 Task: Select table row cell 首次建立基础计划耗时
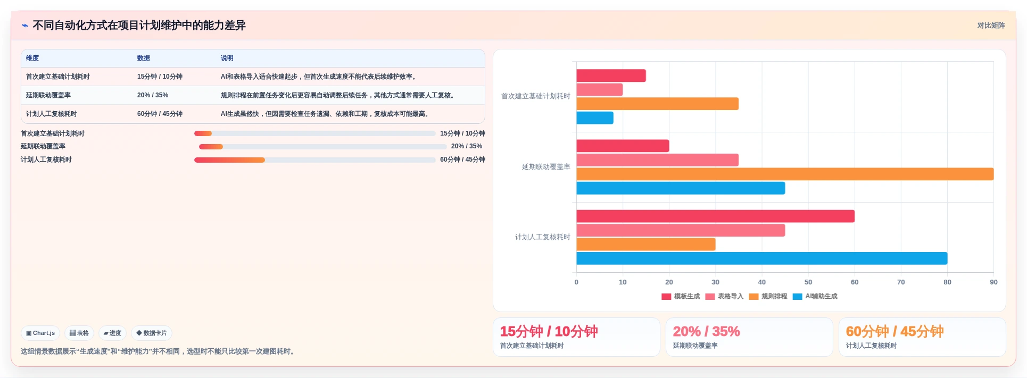58,77
